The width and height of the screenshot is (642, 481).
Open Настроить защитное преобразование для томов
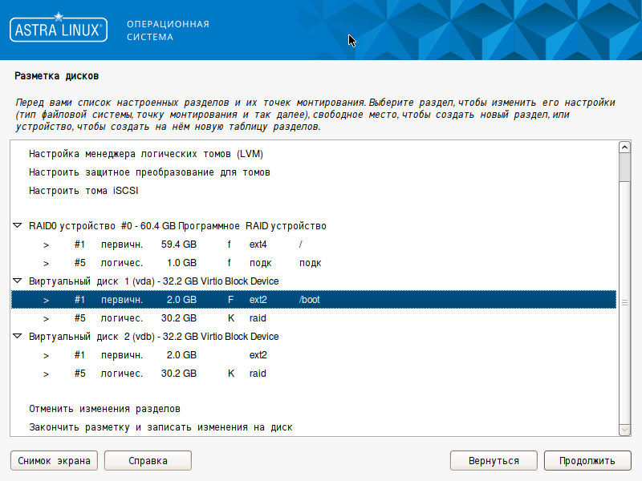pyautogui.click(x=149, y=172)
